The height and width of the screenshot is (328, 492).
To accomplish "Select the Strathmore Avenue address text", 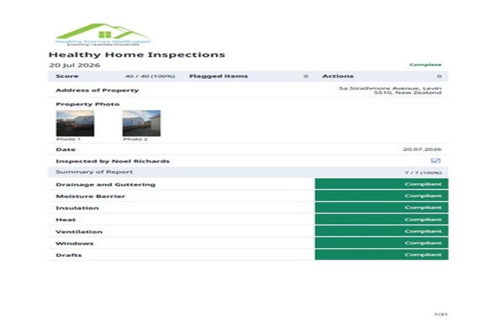I will (x=390, y=90).
